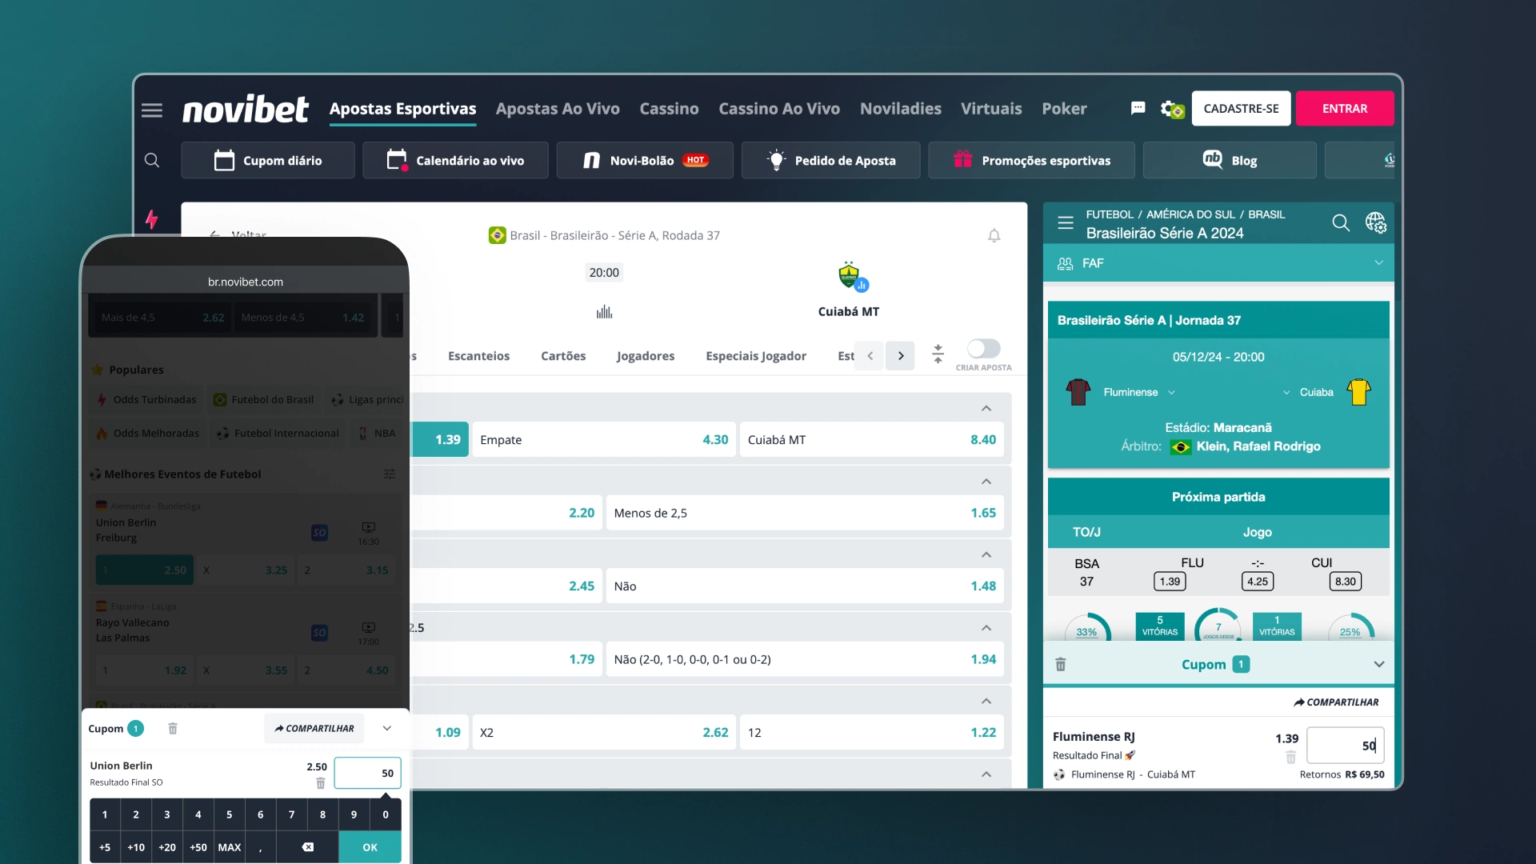Switch to Apostas Ao Vivo tab
The width and height of the screenshot is (1536, 864).
click(x=558, y=109)
